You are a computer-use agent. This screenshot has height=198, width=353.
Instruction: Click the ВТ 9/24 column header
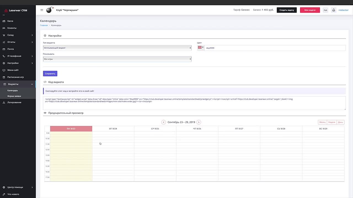click(x=113, y=129)
